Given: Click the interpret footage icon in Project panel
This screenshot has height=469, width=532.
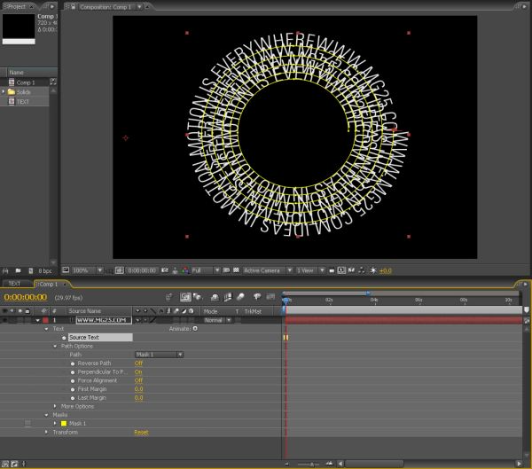Looking at the screenshot, I should point(5,270).
